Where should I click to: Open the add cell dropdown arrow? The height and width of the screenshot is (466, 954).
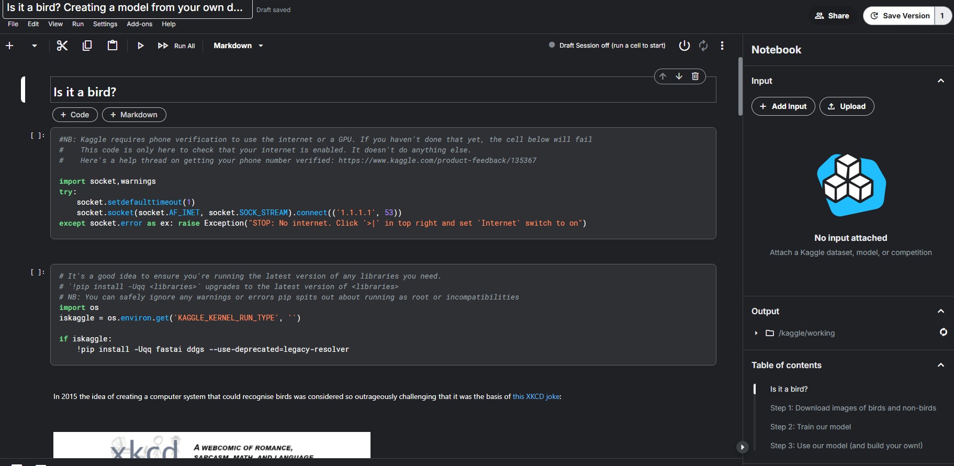click(x=35, y=46)
